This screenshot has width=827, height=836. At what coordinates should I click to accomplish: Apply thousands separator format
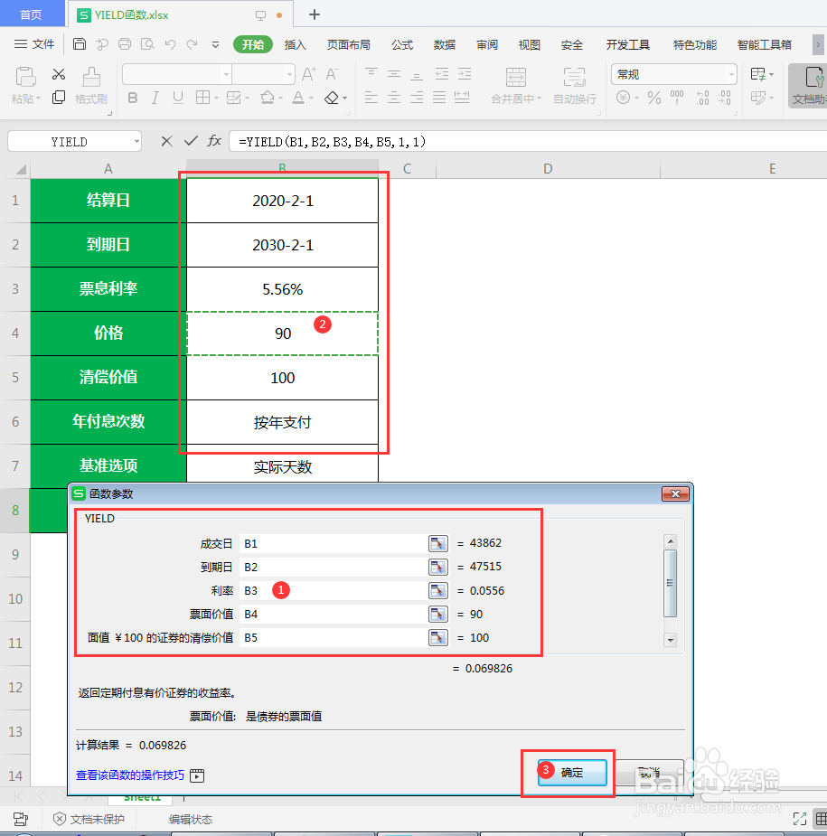(677, 98)
